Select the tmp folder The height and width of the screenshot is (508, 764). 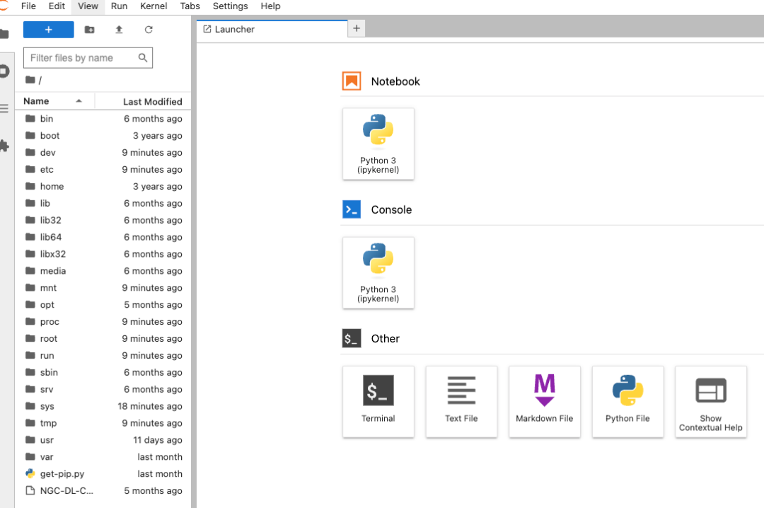(103, 422)
